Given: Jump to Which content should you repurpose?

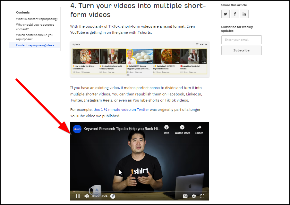Looking at the screenshot, I should tap(35, 37).
